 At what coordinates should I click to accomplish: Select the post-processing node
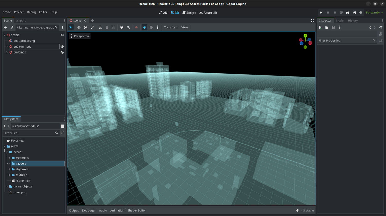click(24, 41)
